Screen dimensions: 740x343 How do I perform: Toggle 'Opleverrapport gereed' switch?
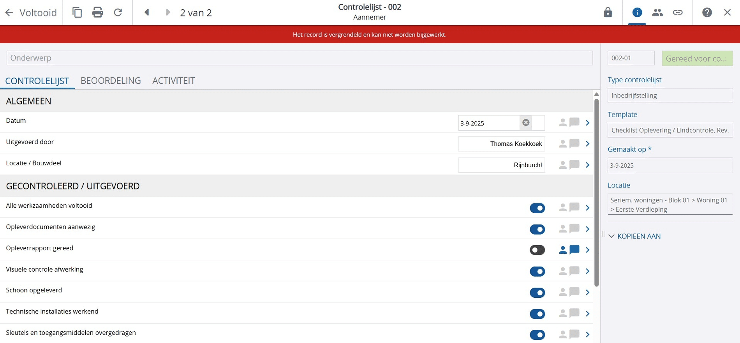point(537,250)
